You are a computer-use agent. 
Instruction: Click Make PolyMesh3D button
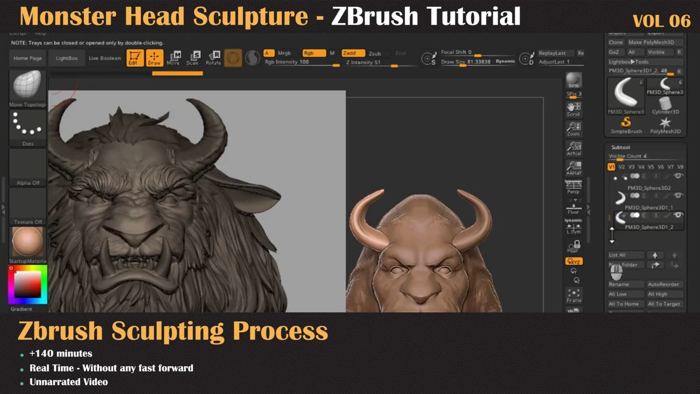654,42
